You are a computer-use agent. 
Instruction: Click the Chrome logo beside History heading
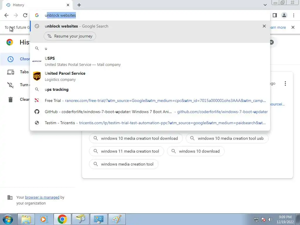[x=10, y=42]
